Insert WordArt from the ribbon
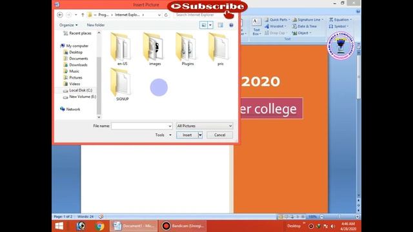 276,26
